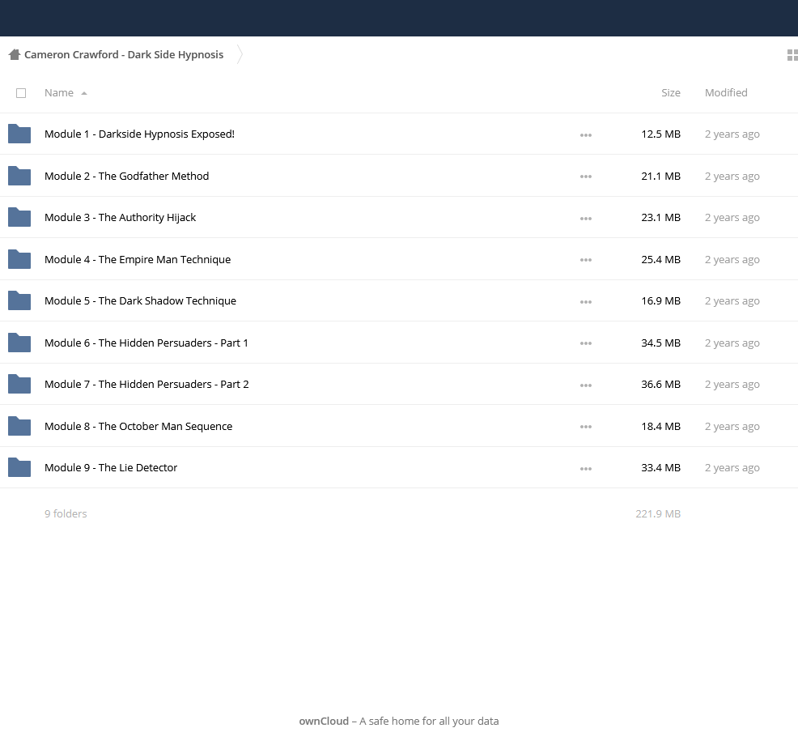Open Module 2 - The Godfather Method link

click(127, 176)
